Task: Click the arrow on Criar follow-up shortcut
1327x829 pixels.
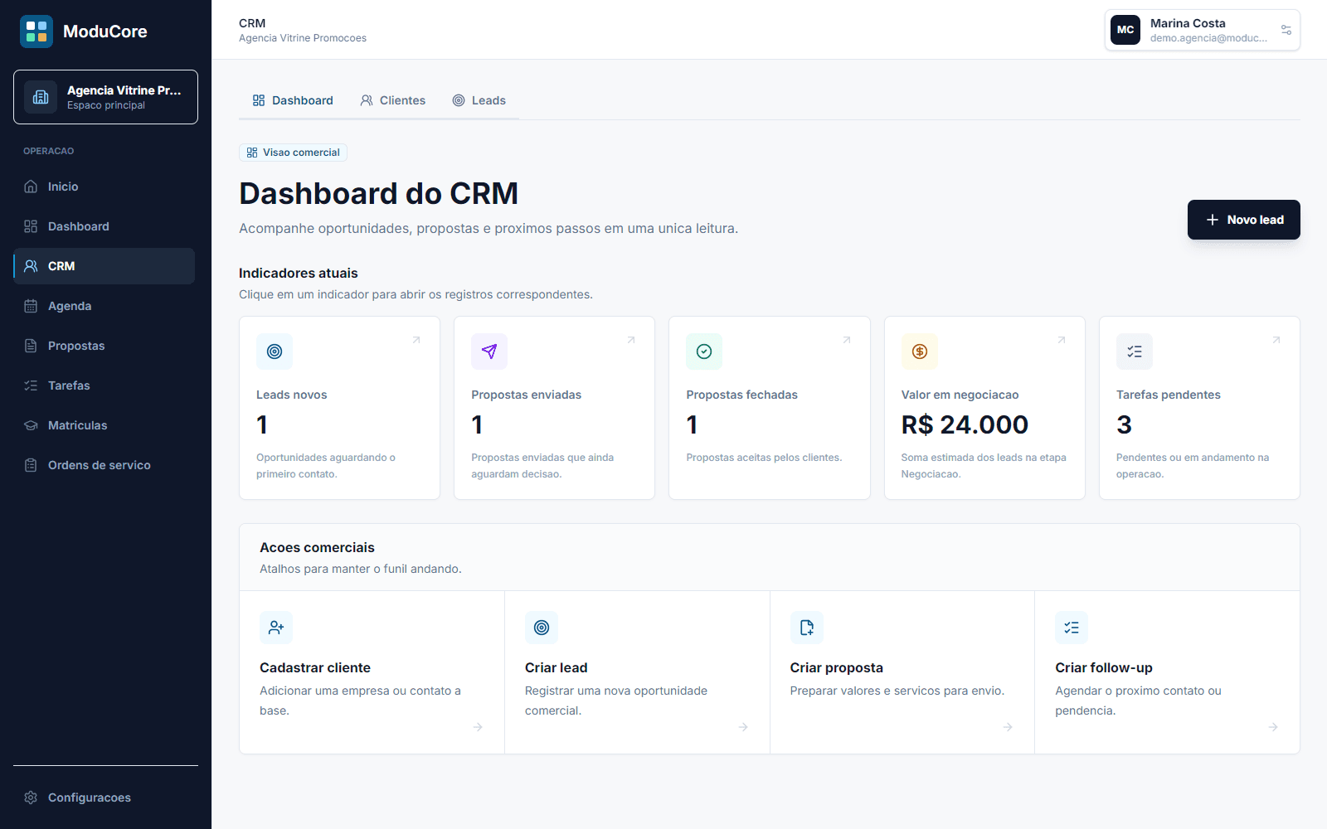Action: tap(1273, 727)
